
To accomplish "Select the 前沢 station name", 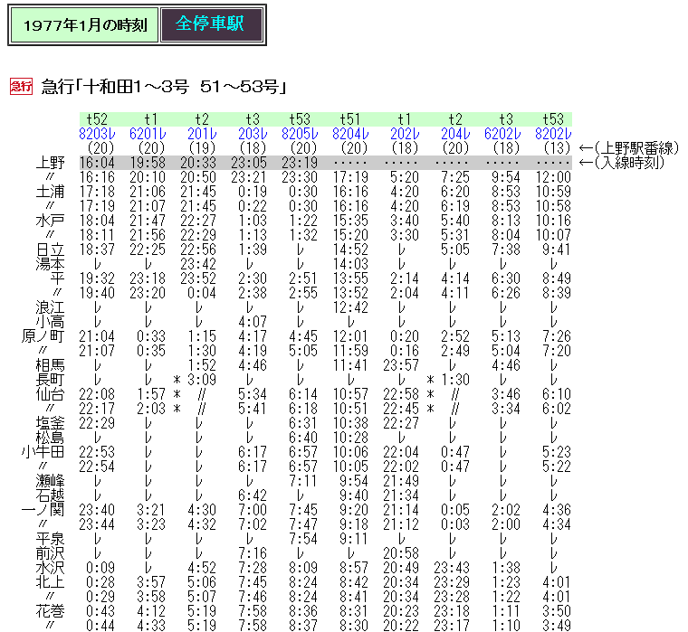I will [51, 553].
